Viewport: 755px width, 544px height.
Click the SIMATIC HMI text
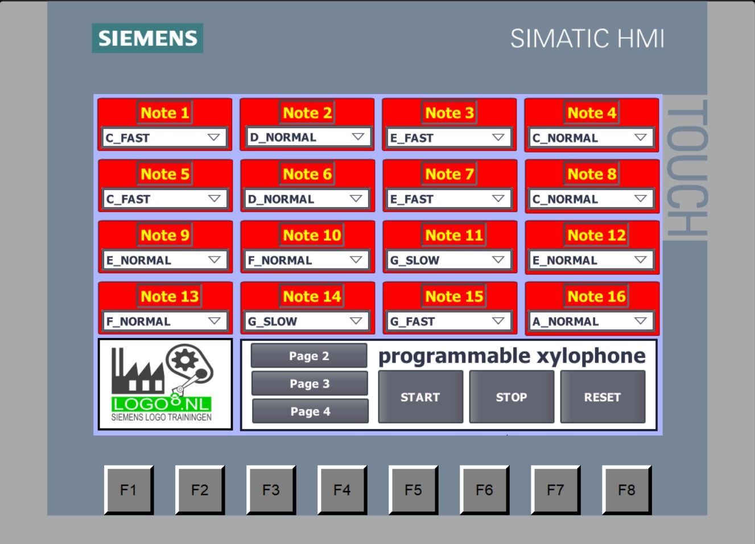coord(587,39)
